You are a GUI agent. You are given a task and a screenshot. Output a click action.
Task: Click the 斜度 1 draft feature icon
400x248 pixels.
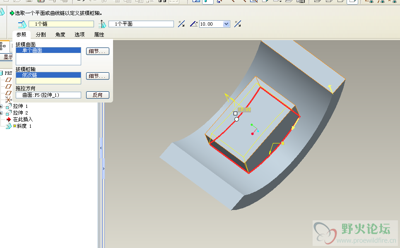9,126
